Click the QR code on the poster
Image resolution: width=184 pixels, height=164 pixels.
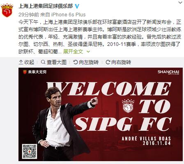click(30, 151)
